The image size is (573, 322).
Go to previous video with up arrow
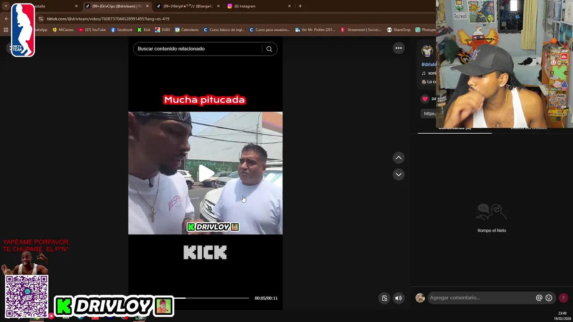(x=398, y=157)
